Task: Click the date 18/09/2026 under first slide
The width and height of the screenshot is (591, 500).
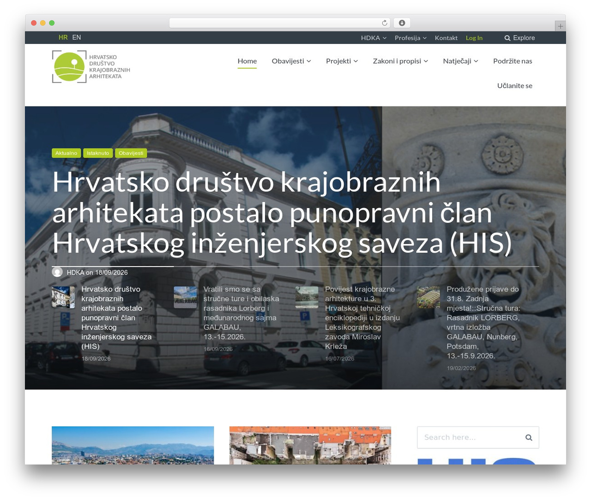Action: click(96, 359)
